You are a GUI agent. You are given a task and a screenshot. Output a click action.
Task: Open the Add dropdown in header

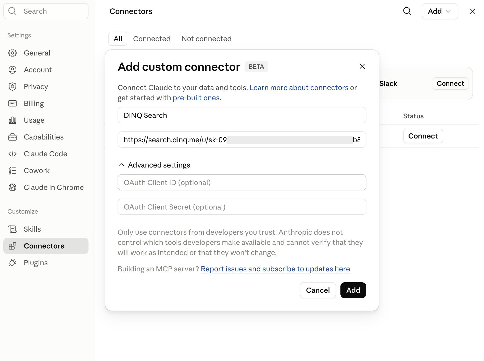[x=440, y=11]
